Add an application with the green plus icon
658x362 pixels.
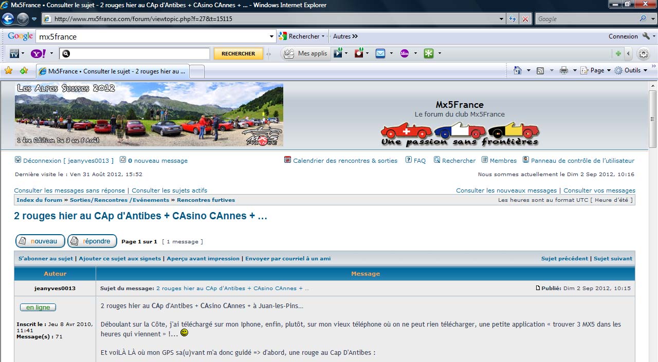coord(618,53)
